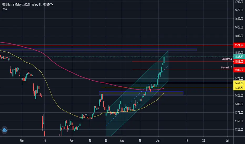
Task: Click the 1525.00 red price label
Action: pyautogui.click(x=239, y=62)
